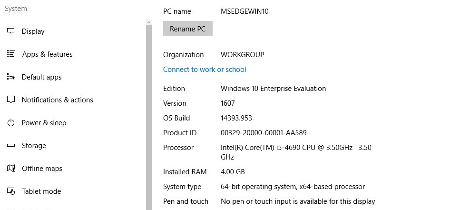Click the Rename PC button
Image resolution: width=460 pixels, height=210 pixels.
point(188,29)
